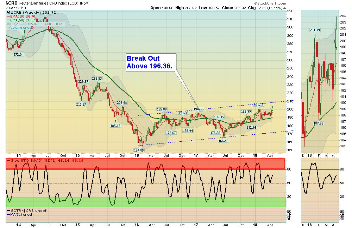Click the black line marker beside SCTR-$CRB
This screenshot has width=352, height=228.
(8, 210)
